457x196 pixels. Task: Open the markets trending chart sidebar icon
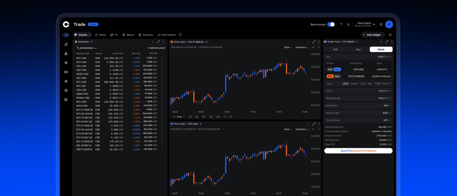coord(66,44)
